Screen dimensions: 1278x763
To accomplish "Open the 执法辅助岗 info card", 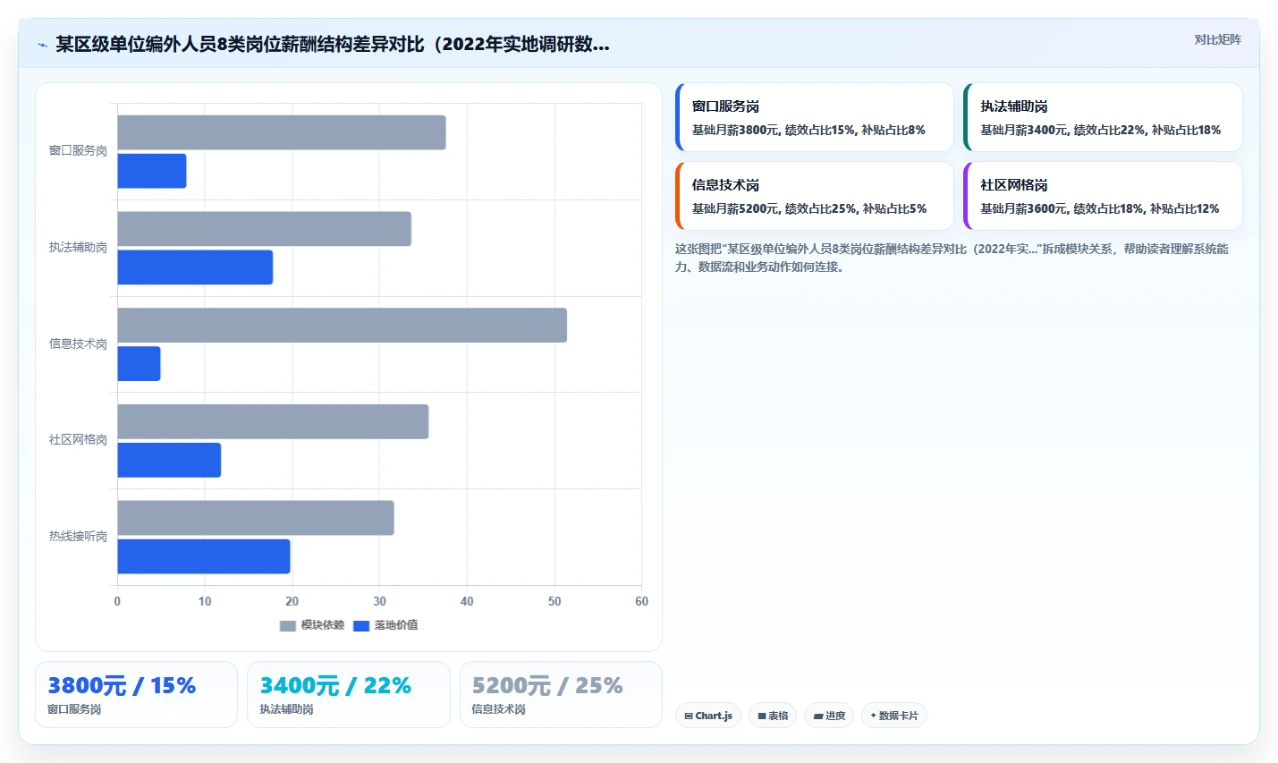I will click(1103, 117).
